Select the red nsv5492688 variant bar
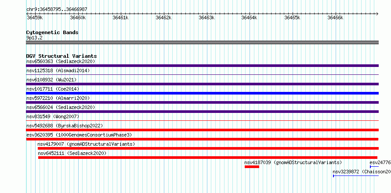The width and height of the screenshot is (391, 193). (202, 130)
